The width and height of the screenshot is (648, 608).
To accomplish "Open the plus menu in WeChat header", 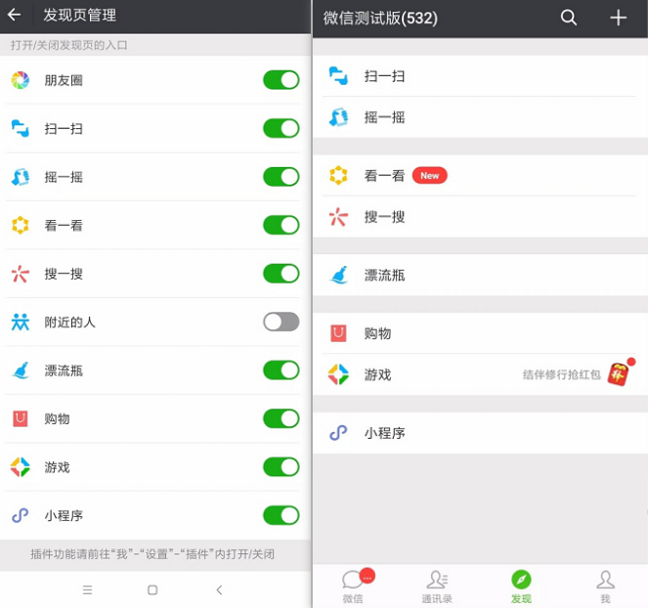I will pyautogui.click(x=619, y=18).
